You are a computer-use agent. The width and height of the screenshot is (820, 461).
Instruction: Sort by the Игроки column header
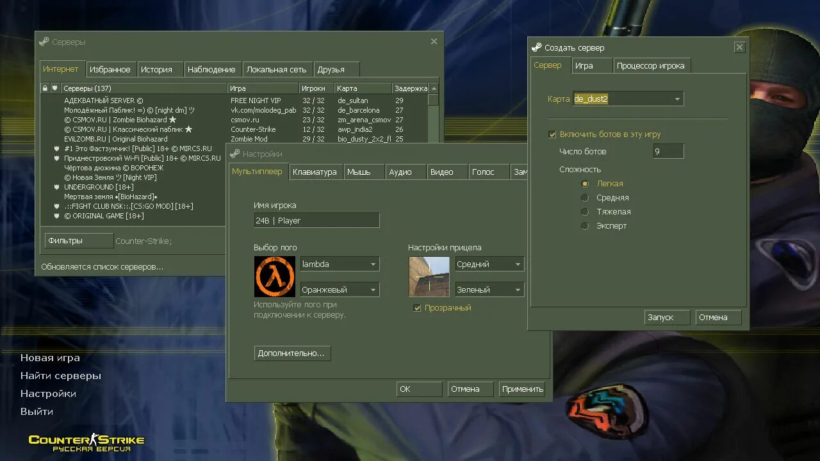316,88
